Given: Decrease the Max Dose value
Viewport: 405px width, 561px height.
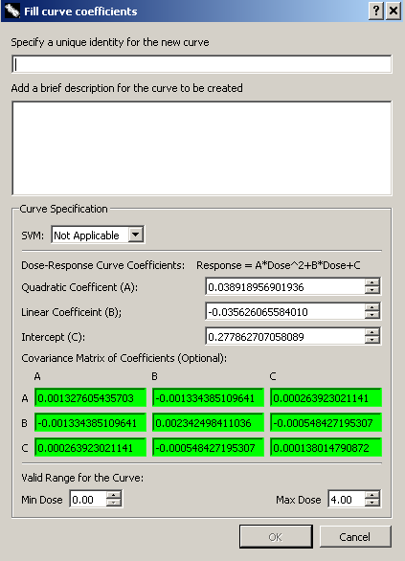Looking at the screenshot, I should pyautogui.click(x=372, y=503).
